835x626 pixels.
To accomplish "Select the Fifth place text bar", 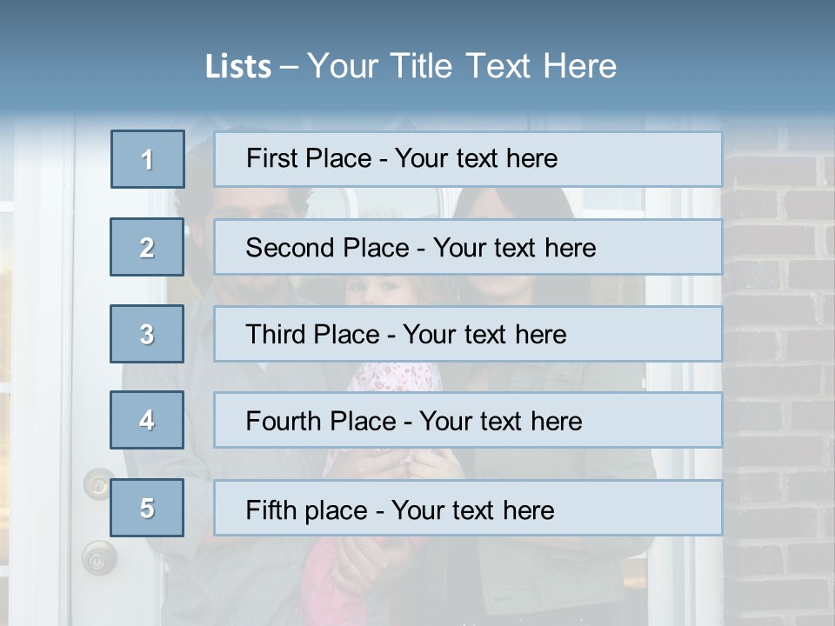I will 468,508.
